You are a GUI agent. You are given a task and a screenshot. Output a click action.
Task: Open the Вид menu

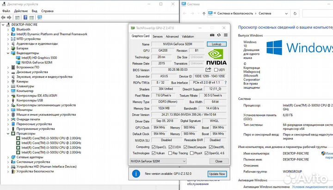pos(34,11)
